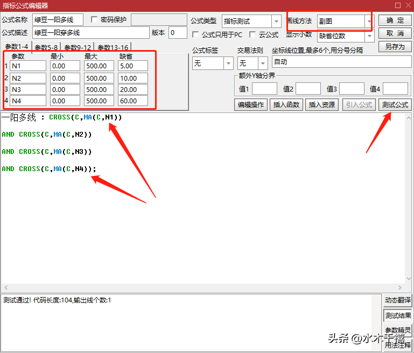Show the 测试结果 panel
Image resolution: width=414 pixels, height=353 pixels.
pyautogui.click(x=398, y=315)
